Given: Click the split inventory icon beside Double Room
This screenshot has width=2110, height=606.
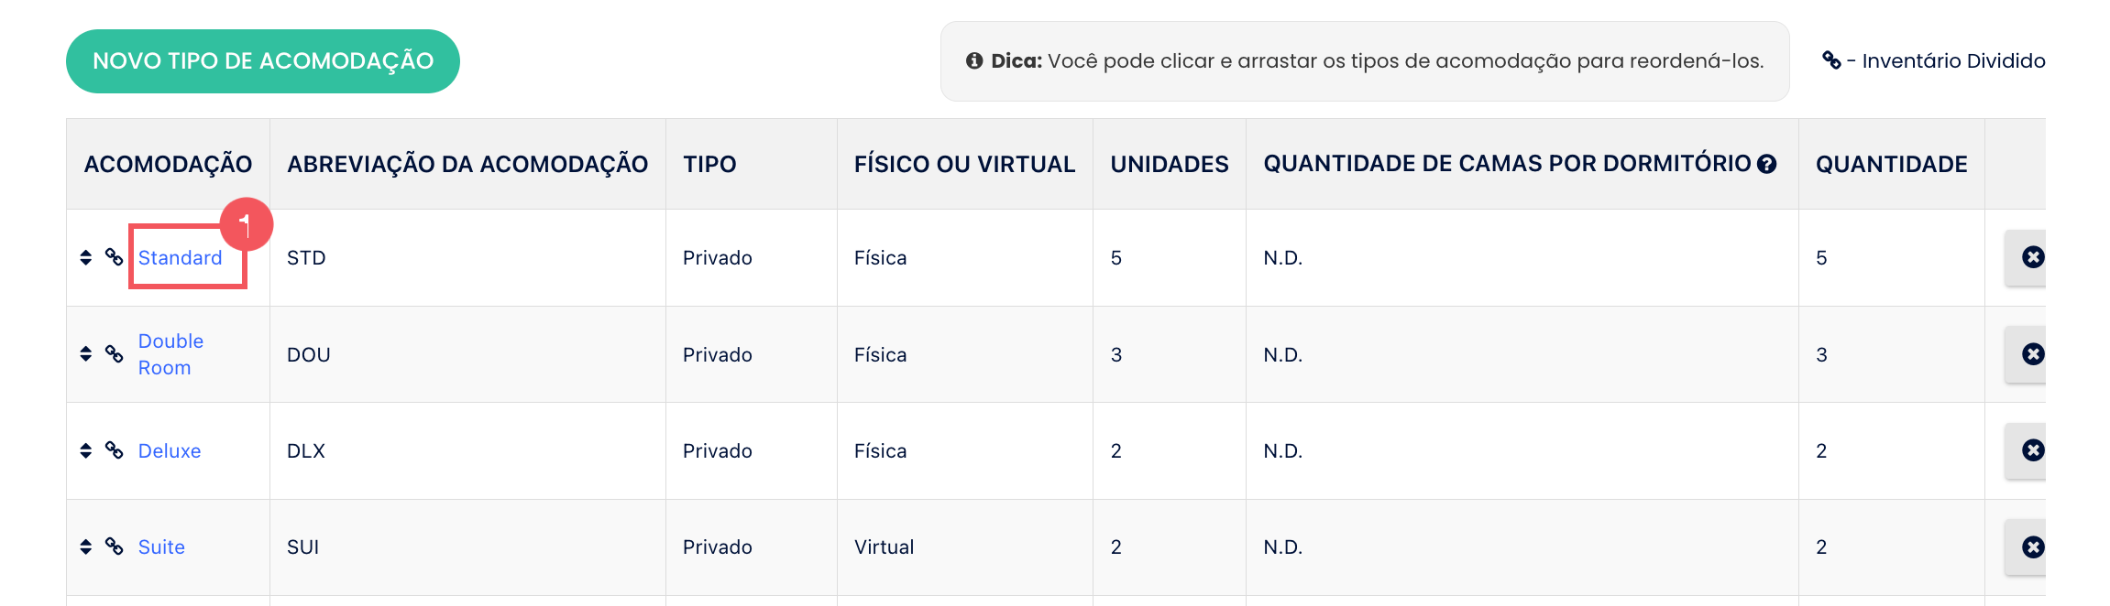Looking at the screenshot, I should tap(114, 353).
